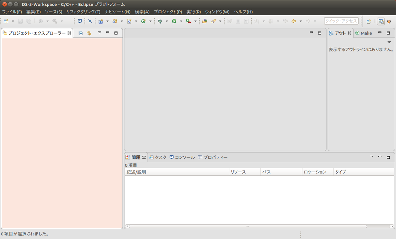Click the クイック・アクセス search field
The image size is (396, 239).
pos(341,21)
